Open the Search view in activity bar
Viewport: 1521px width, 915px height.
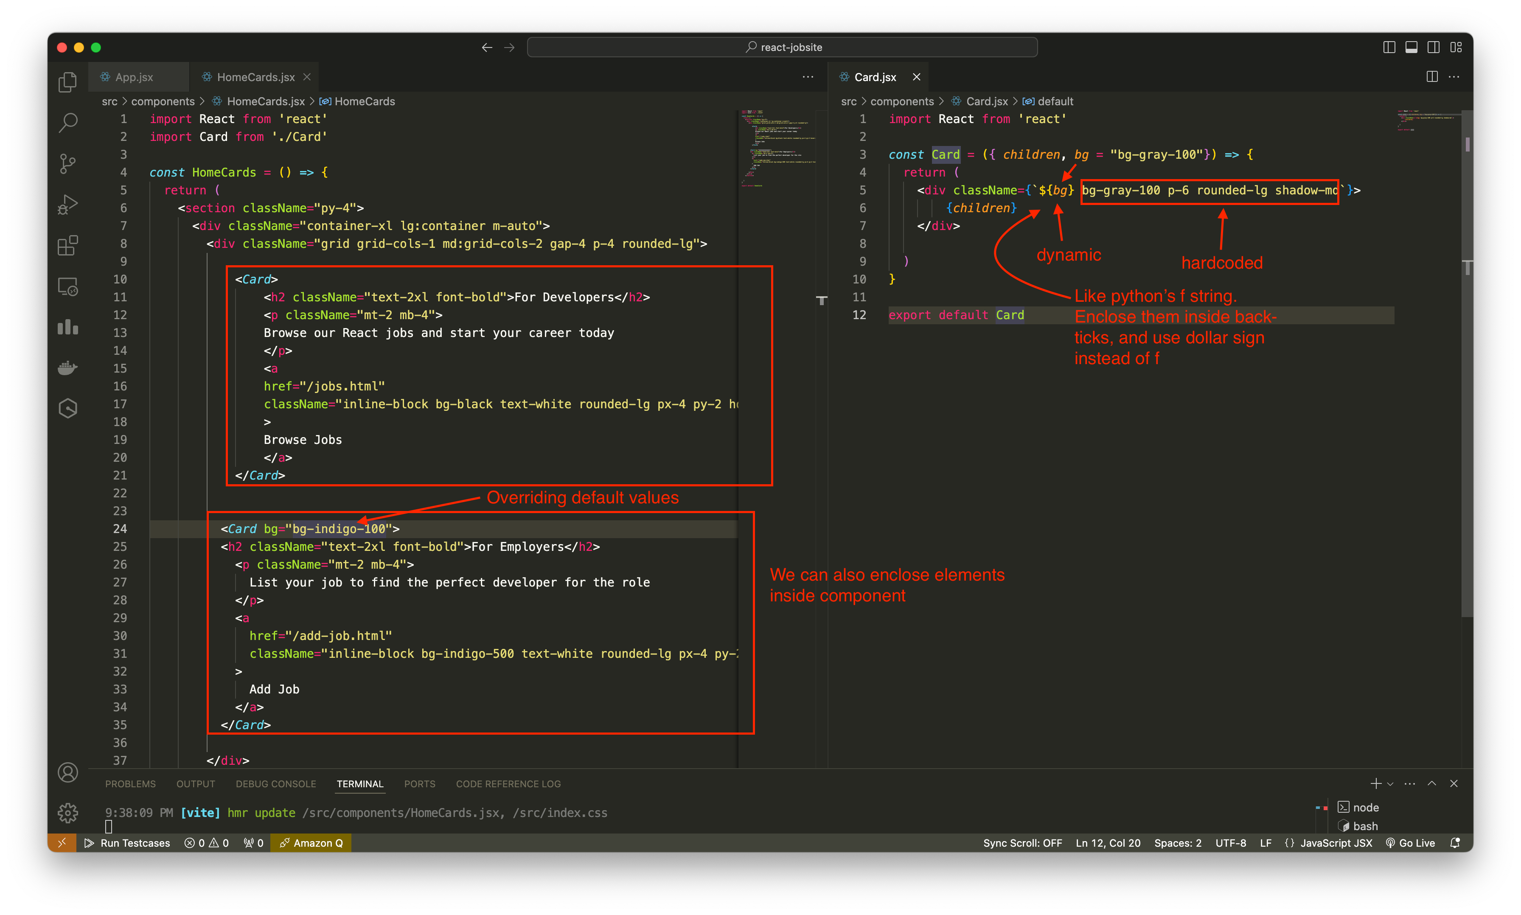click(68, 123)
